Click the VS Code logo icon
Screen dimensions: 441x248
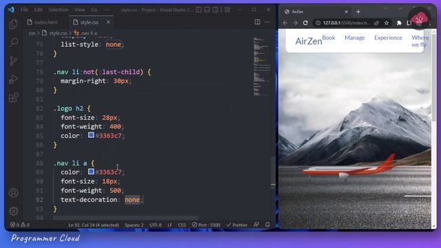pos(11,10)
